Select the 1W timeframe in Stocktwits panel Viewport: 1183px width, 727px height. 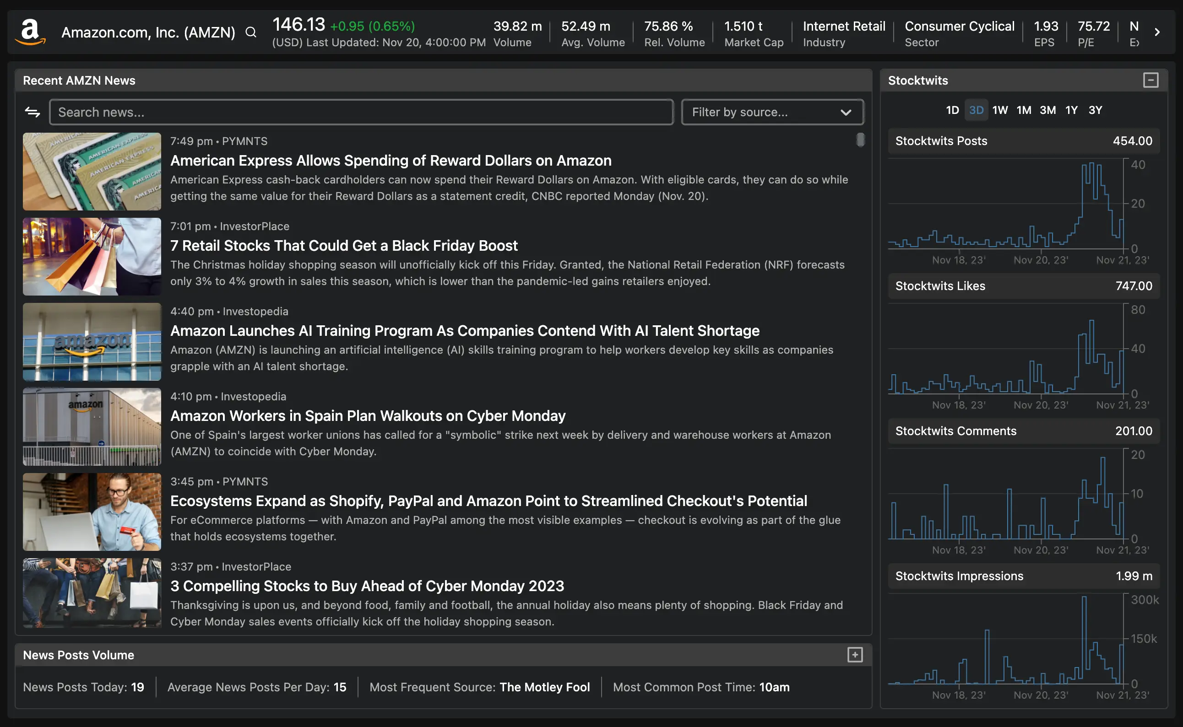click(1000, 110)
